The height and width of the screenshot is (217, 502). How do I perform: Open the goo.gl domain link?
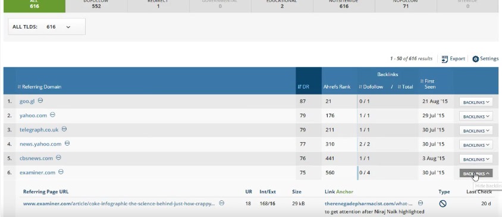(x=27, y=101)
